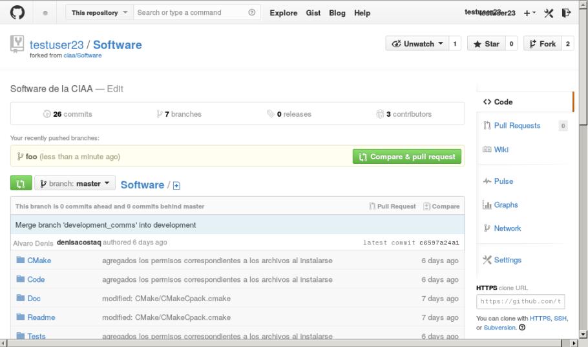Click the horizontal scrollbar right arrow
The width and height of the screenshot is (588, 347).
[574, 343]
